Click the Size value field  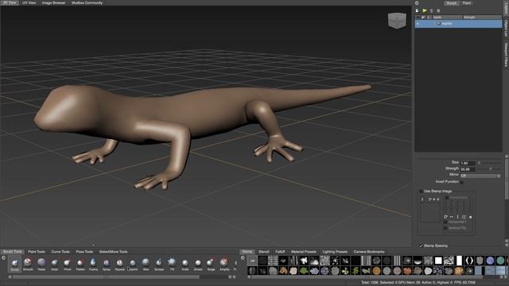(x=468, y=163)
